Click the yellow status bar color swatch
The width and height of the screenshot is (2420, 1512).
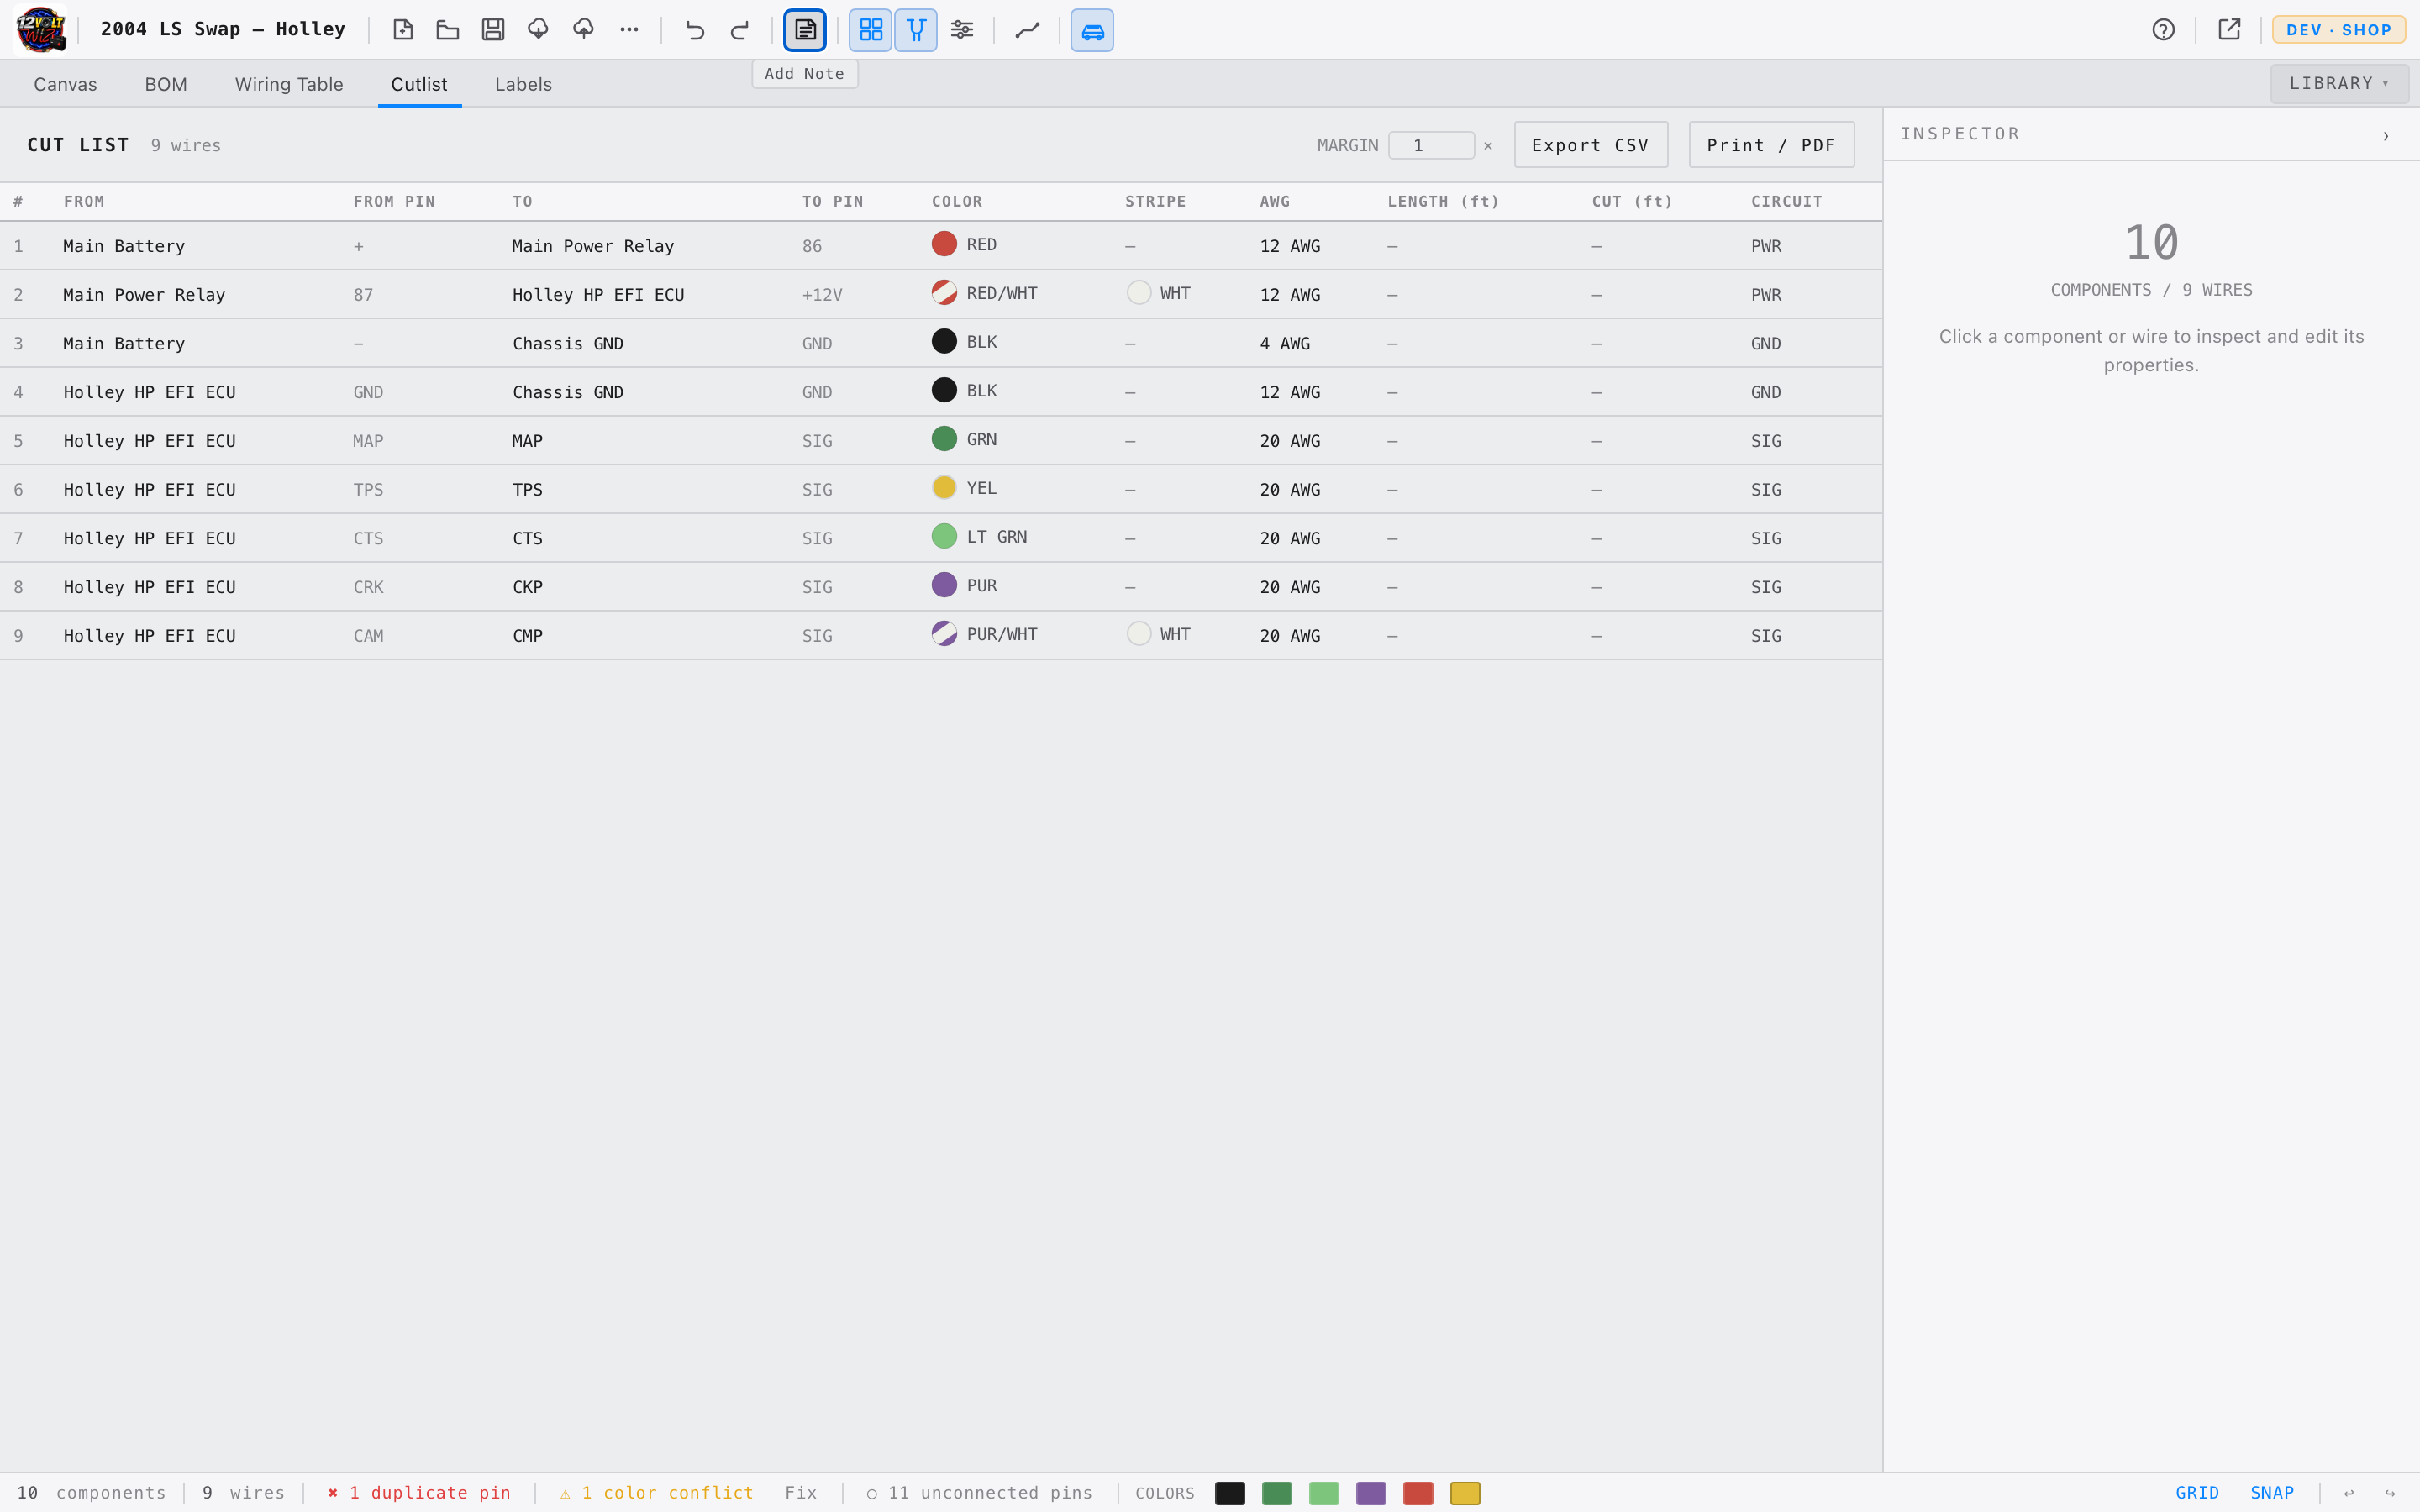[1465, 1493]
